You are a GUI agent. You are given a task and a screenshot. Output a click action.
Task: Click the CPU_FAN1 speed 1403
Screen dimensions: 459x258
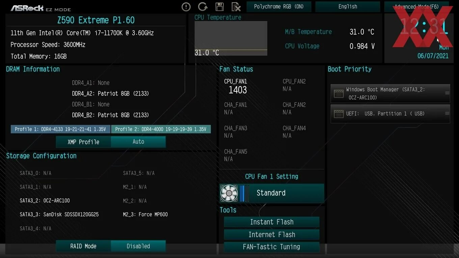238,90
